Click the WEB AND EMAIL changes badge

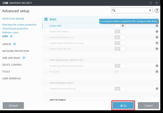(24, 58)
